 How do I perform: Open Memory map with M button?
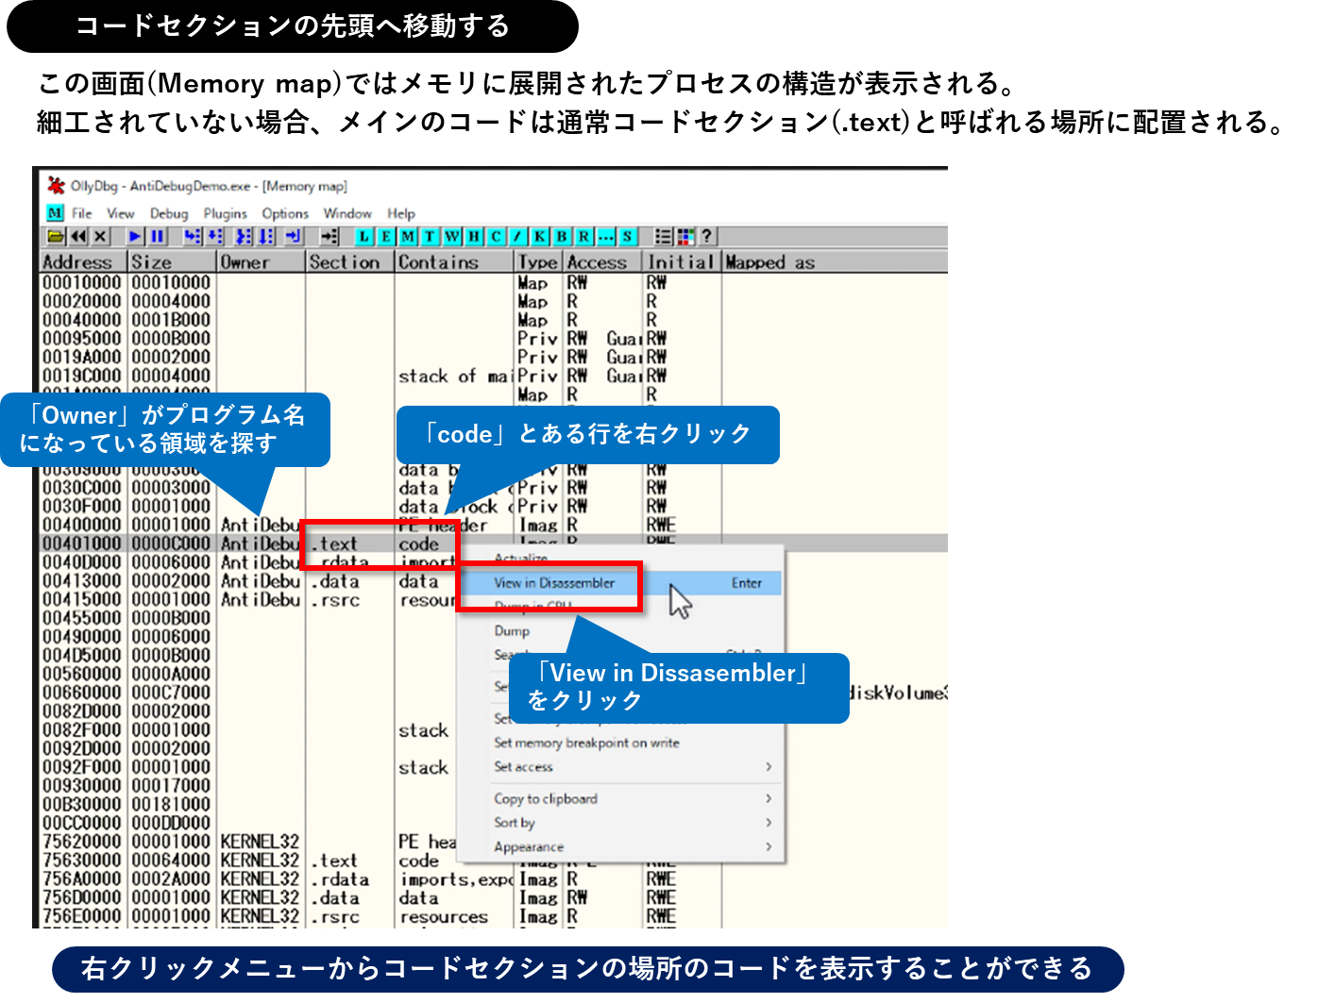coord(408,236)
